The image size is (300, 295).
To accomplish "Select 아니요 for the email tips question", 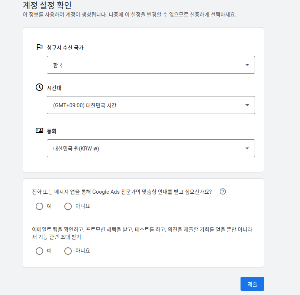I will pos(68,251).
